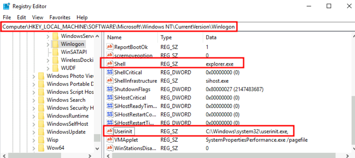Click the SiHostRestartCo... DWORD value icon
The width and height of the screenshot is (355, 158).
point(110,115)
